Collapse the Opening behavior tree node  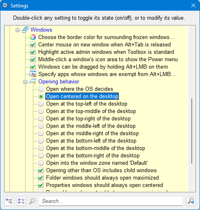[25, 82]
